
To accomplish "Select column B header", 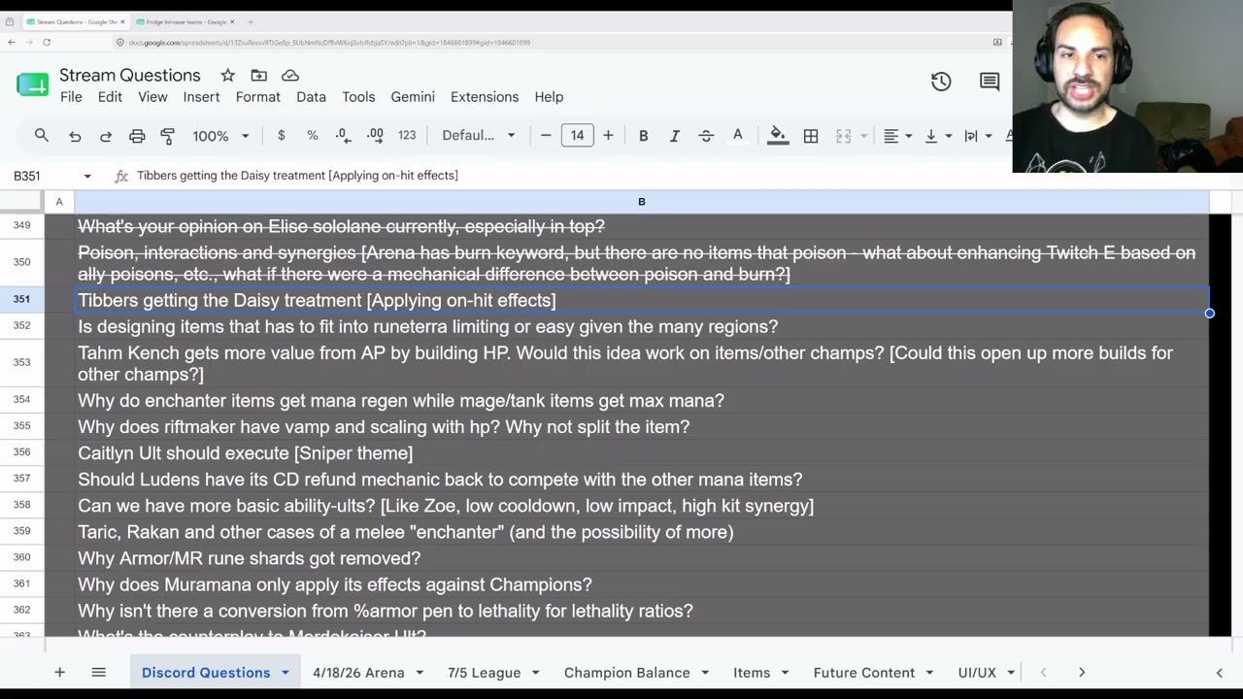I will click(641, 202).
